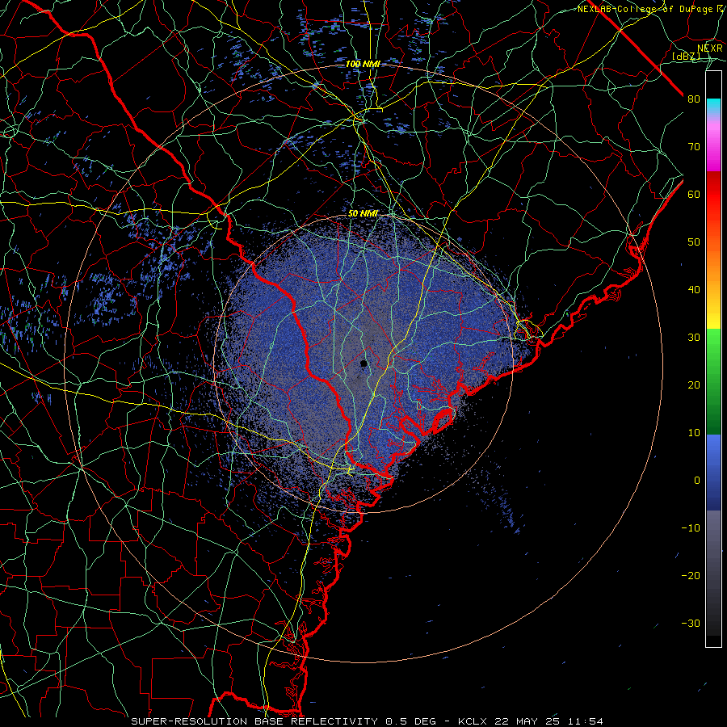Screen dimensions: 727x727
Task: Click the 50 NMI range ring label
Action: pyautogui.click(x=363, y=213)
